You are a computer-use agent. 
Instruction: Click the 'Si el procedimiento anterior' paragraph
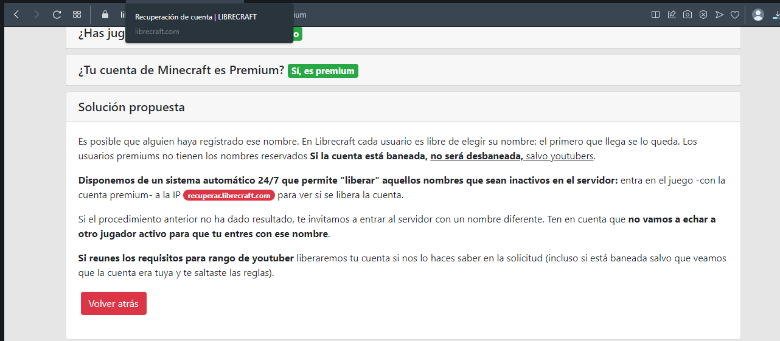397,226
